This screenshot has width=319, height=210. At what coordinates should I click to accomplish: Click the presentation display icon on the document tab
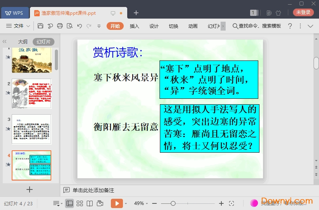point(113,13)
